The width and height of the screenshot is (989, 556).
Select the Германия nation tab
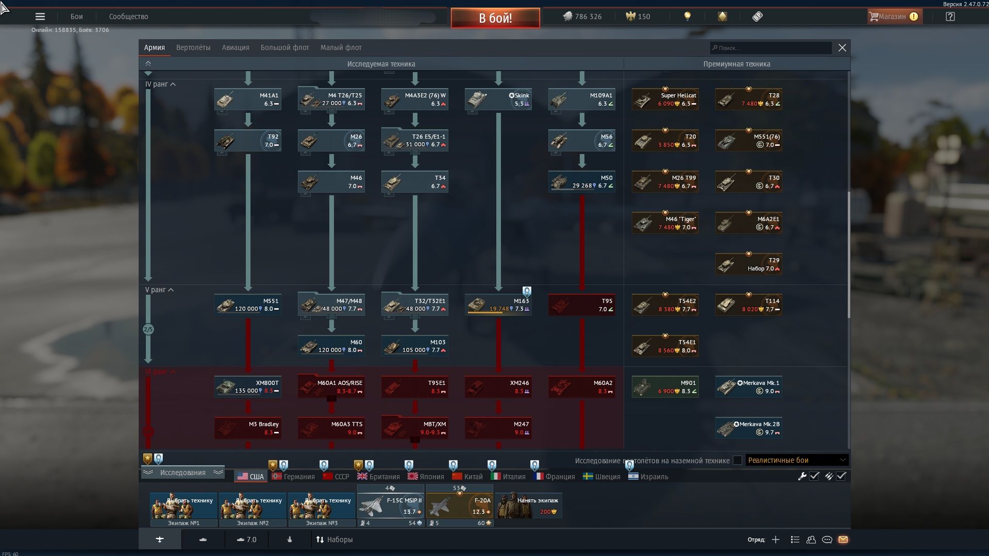(293, 477)
